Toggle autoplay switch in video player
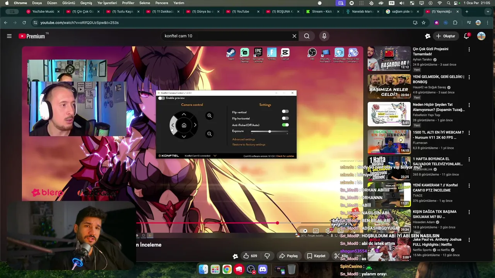The image size is (495, 278). pyautogui.click(x=304, y=231)
